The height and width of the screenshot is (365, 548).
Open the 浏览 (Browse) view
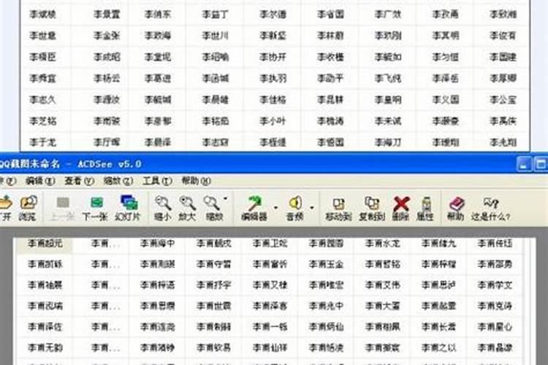(x=28, y=208)
